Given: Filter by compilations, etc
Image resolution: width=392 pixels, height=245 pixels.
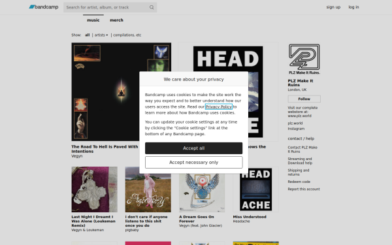Looking at the screenshot, I should pyautogui.click(x=127, y=35).
